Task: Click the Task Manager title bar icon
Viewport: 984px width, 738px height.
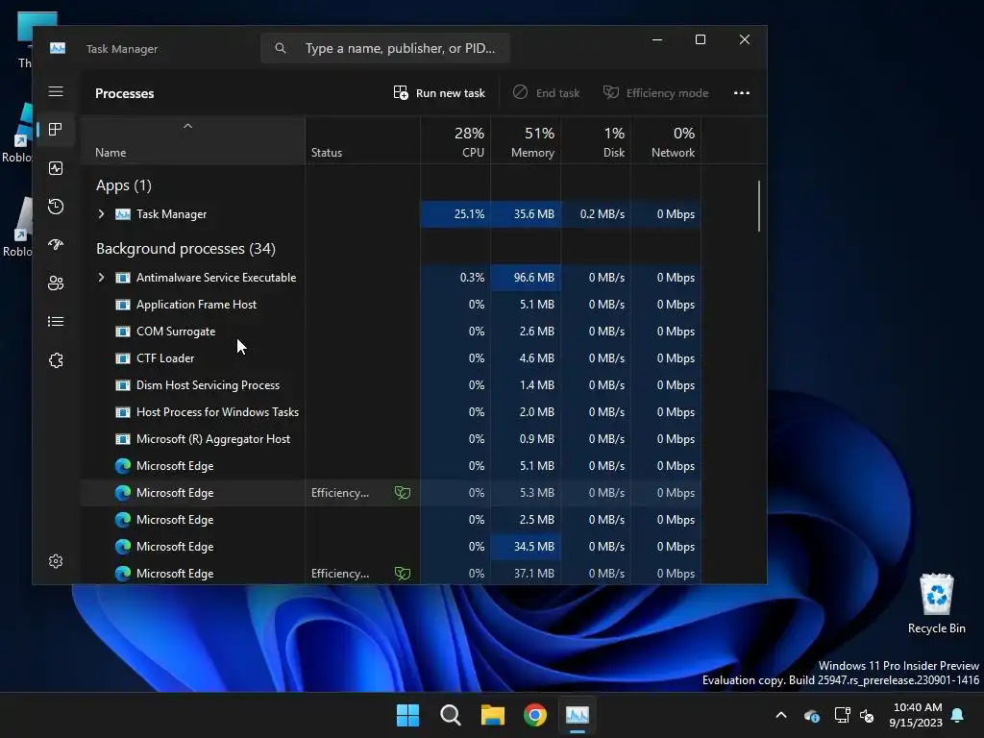Action: pos(58,48)
